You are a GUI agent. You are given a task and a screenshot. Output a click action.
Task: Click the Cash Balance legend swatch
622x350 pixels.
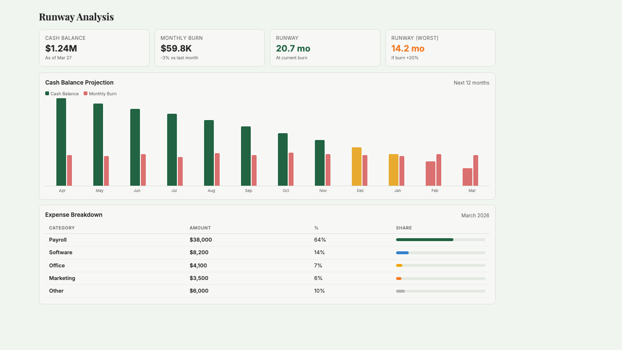tap(47, 93)
